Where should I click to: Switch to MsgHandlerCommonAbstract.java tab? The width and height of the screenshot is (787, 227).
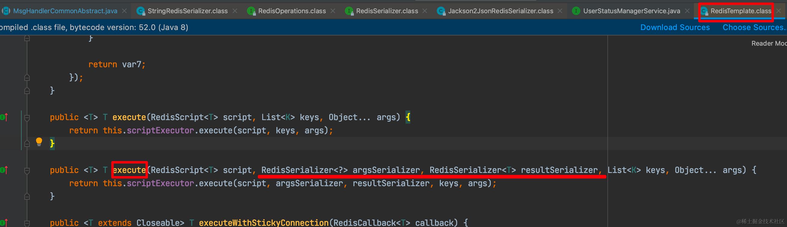(65, 11)
